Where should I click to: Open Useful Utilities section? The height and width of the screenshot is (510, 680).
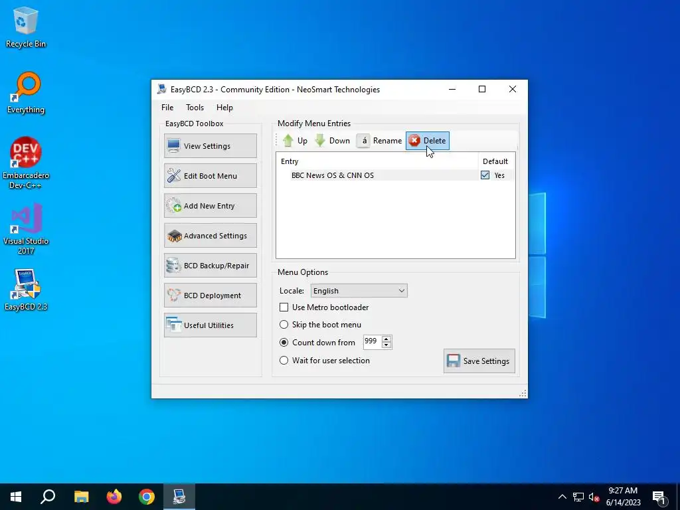click(x=211, y=325)
